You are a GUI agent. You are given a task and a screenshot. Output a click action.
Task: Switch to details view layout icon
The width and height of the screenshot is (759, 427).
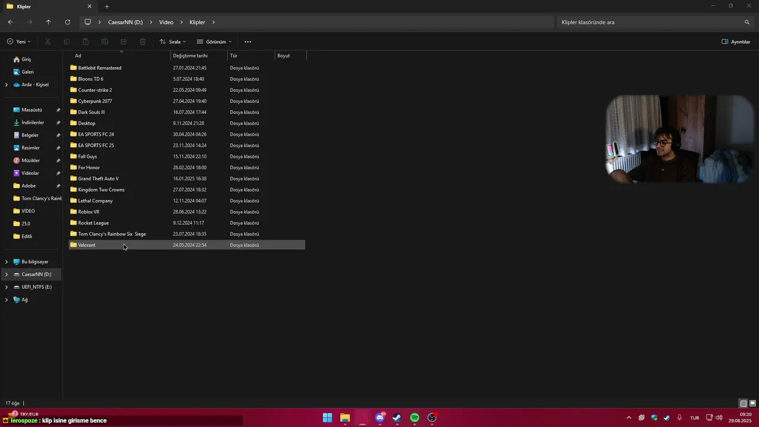[743, 403]
